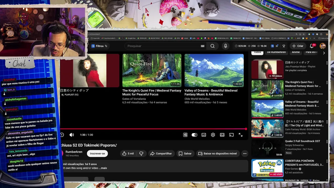Open the Rumberkren channel name
This screenshot has height=188, width=334.
coord(74,152)
